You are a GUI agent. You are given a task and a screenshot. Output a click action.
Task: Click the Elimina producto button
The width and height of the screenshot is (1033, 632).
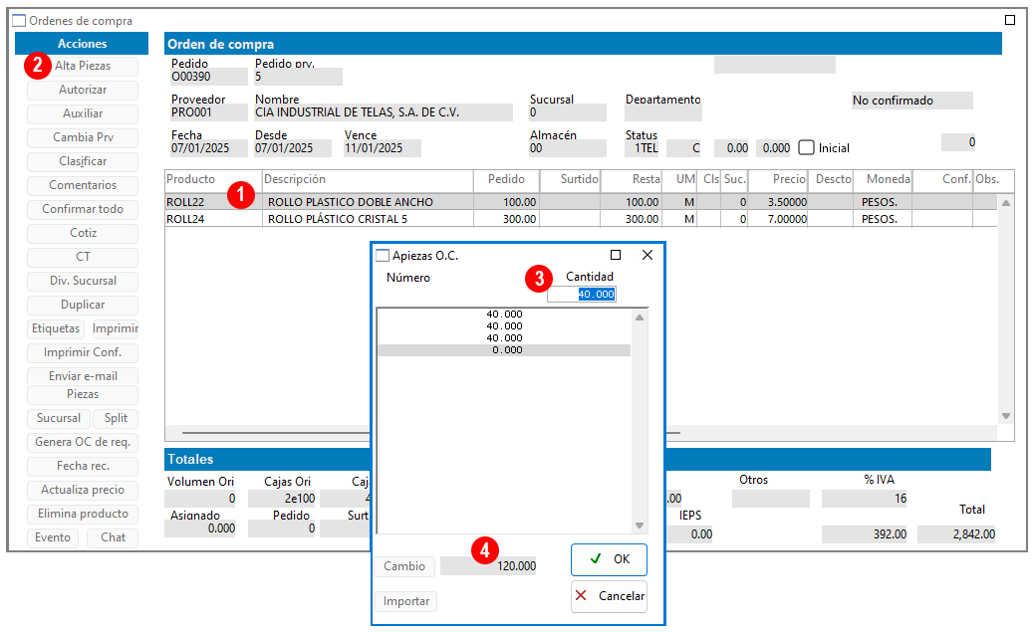pyautogui.click(x=83, y=514)
